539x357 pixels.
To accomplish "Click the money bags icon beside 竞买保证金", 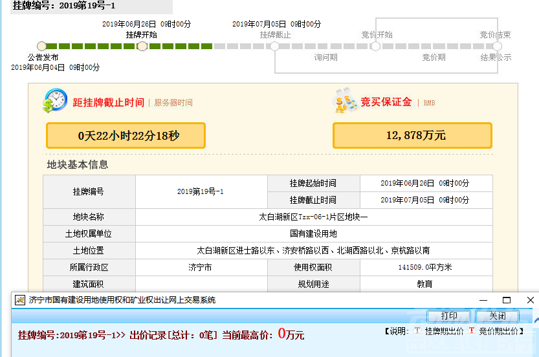I will click(345, 100).
